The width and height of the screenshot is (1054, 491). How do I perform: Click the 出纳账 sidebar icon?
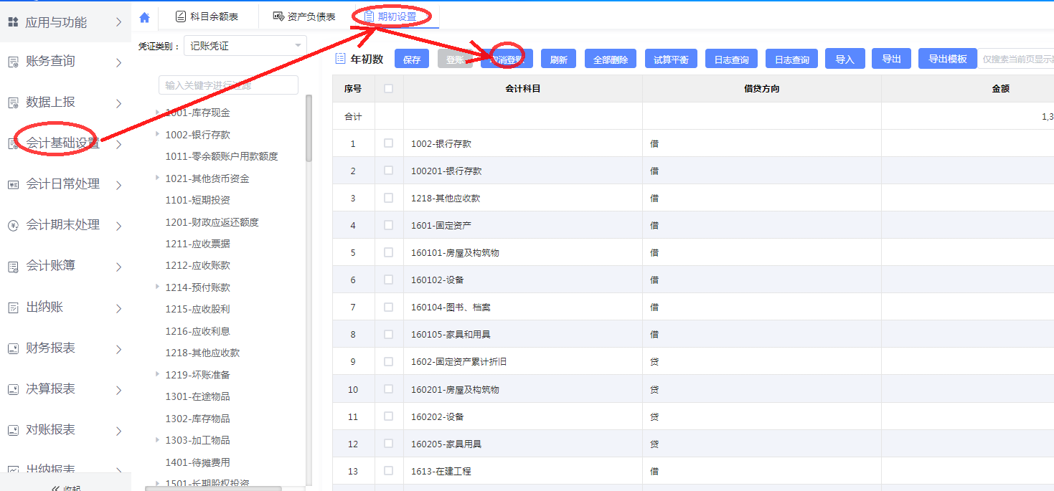[x=13, y=308]
